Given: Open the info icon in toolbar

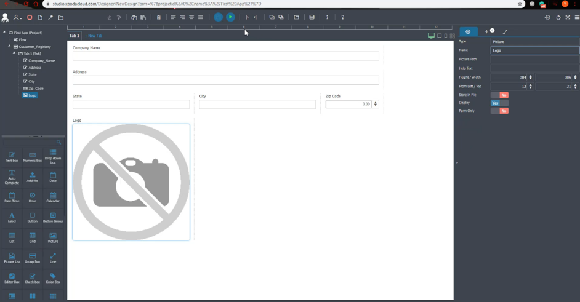Looking at the screenshot, I should (x=327, y=17).
